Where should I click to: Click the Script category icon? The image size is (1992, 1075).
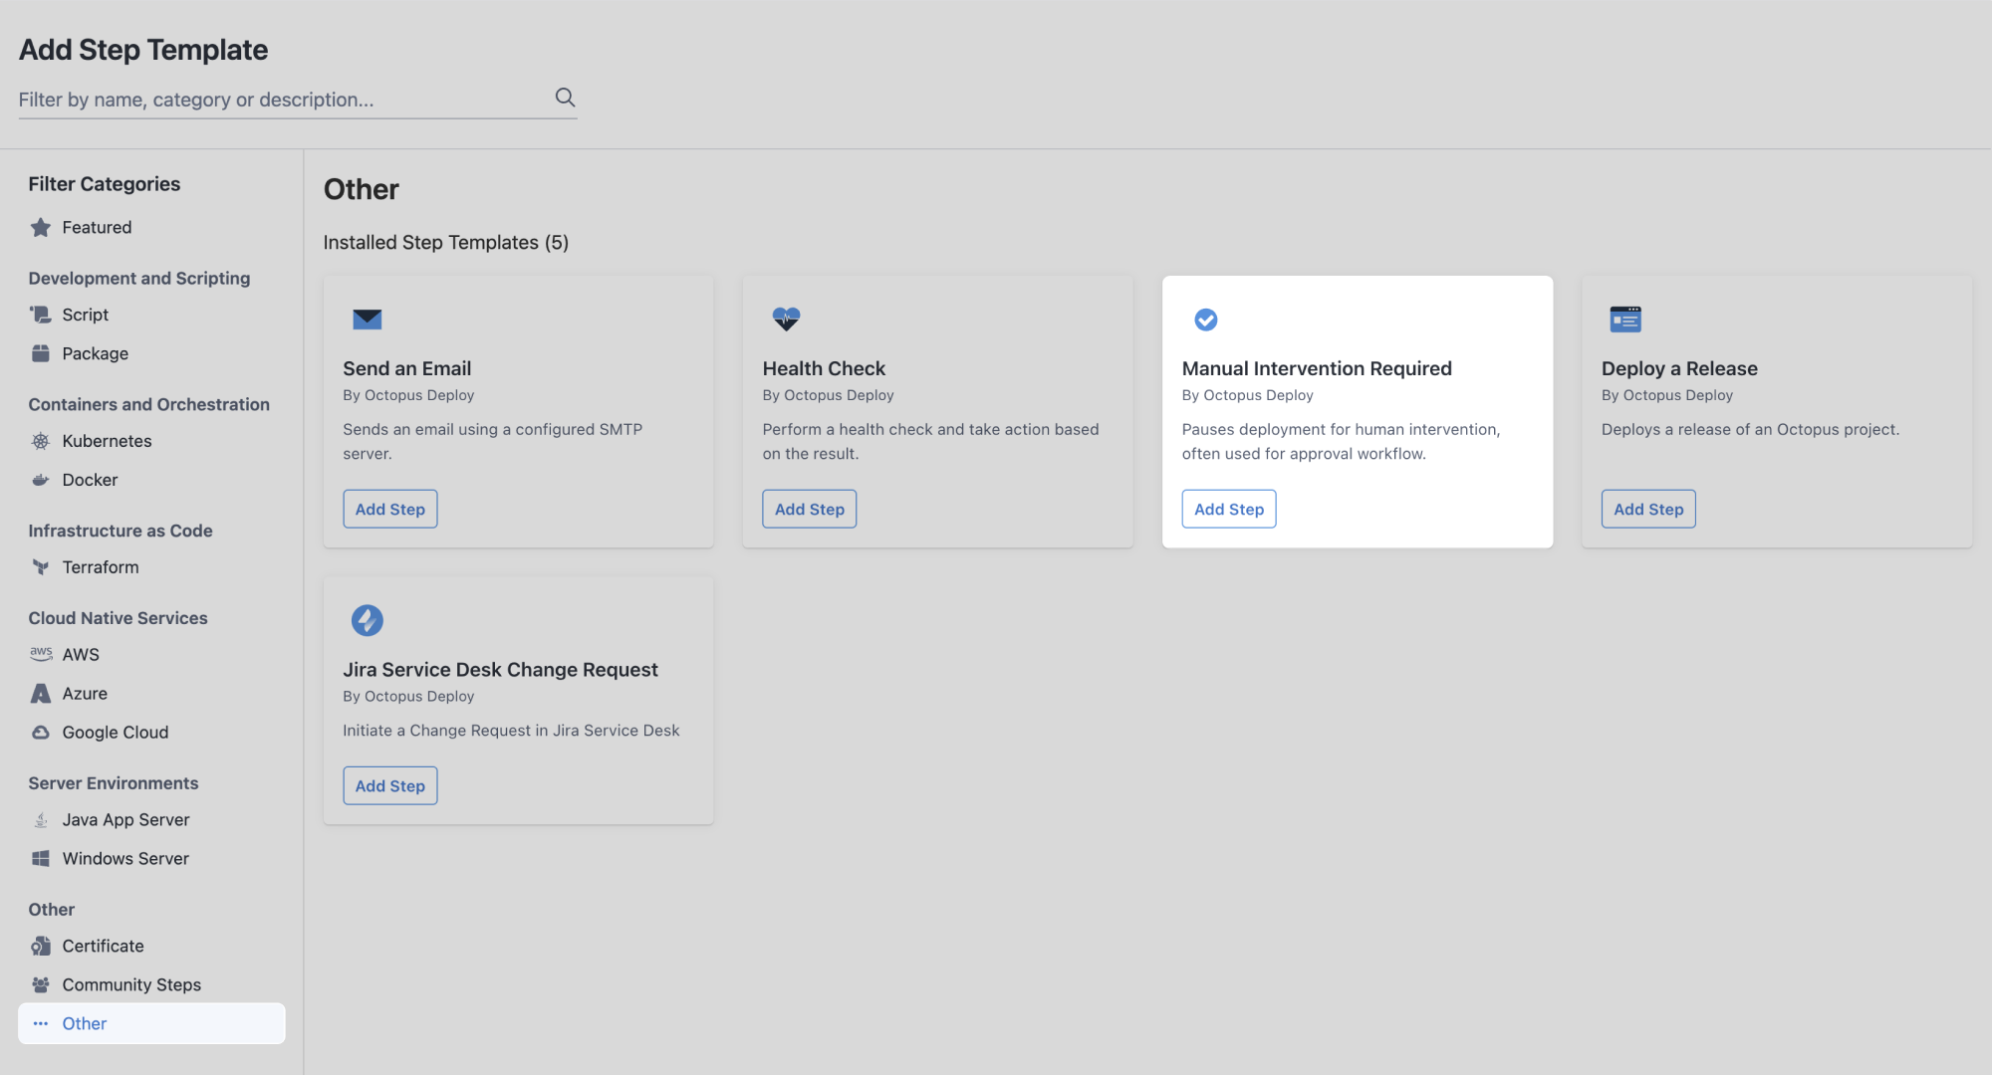(41, 315)
